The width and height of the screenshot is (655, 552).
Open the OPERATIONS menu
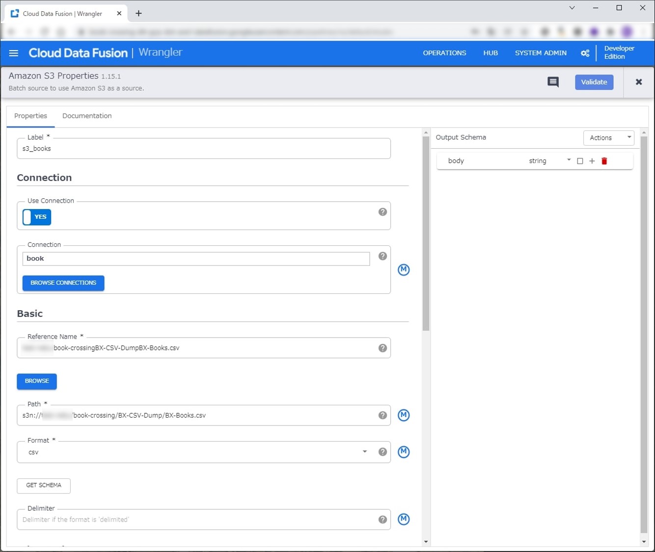[x=444, y=53]
